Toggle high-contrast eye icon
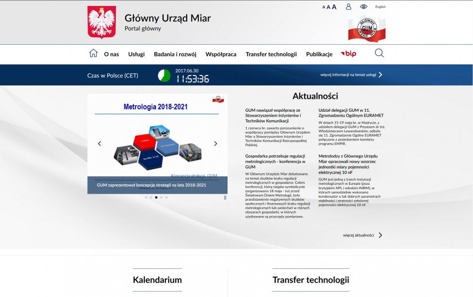 tap(363, 6)
